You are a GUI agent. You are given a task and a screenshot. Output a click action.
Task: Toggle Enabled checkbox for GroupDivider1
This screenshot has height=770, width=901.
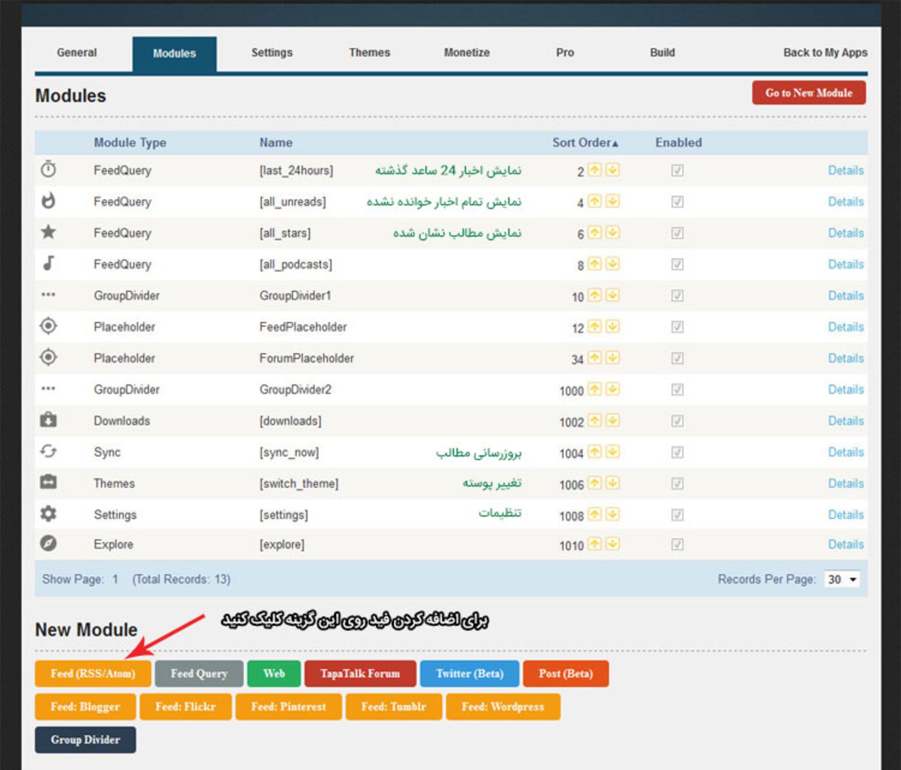click(677, 296)
